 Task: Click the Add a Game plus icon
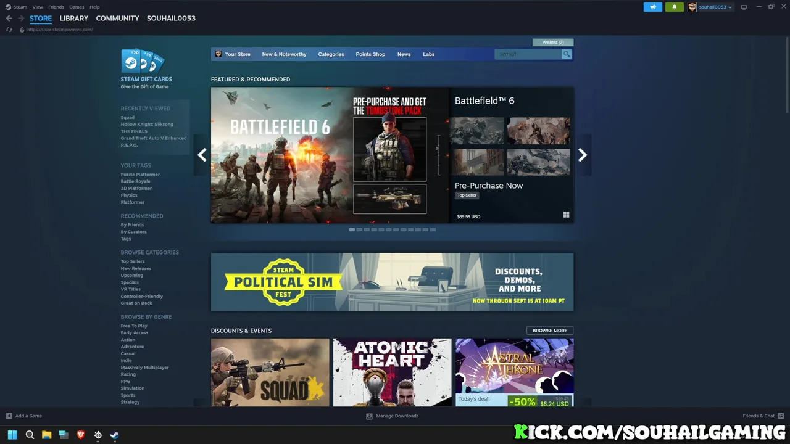coord(9,416)
